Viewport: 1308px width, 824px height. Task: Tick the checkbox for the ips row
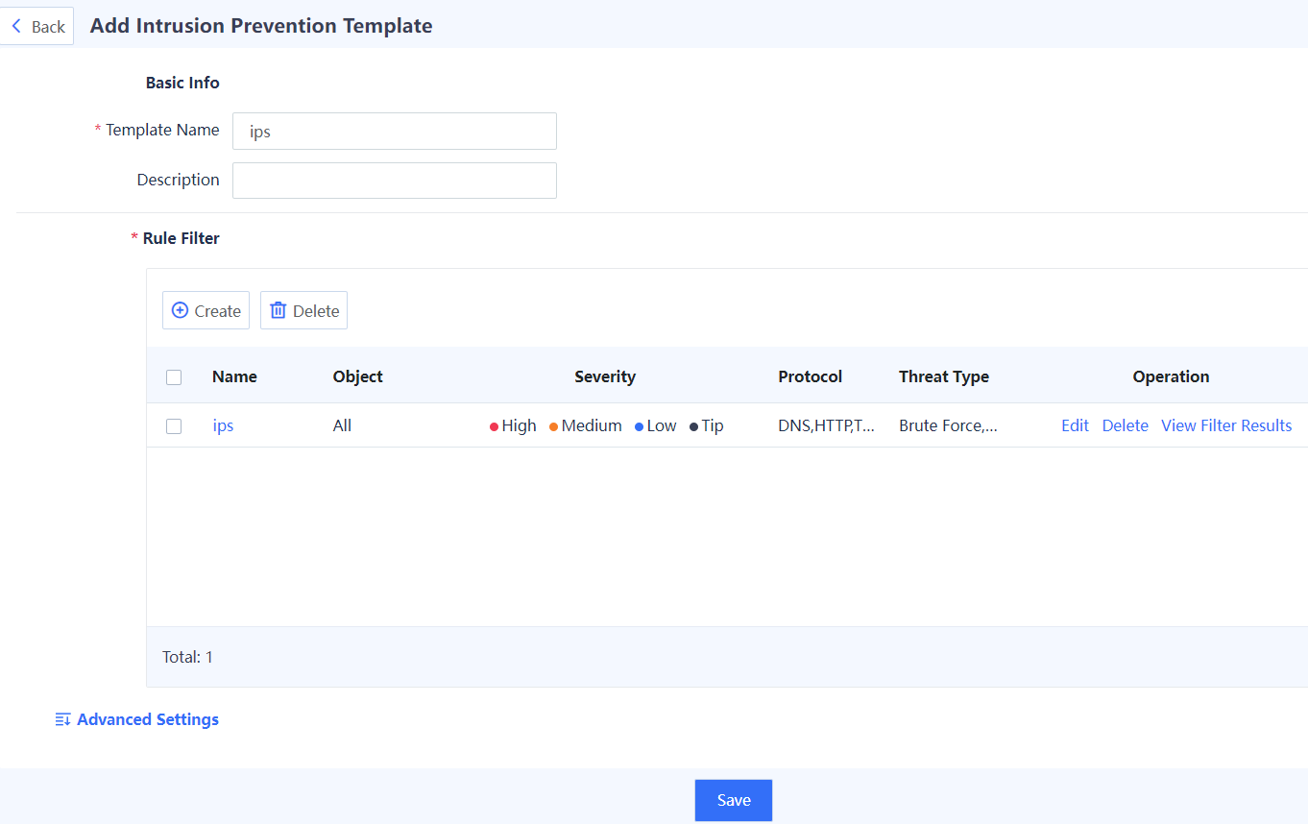tap(174, 426)
